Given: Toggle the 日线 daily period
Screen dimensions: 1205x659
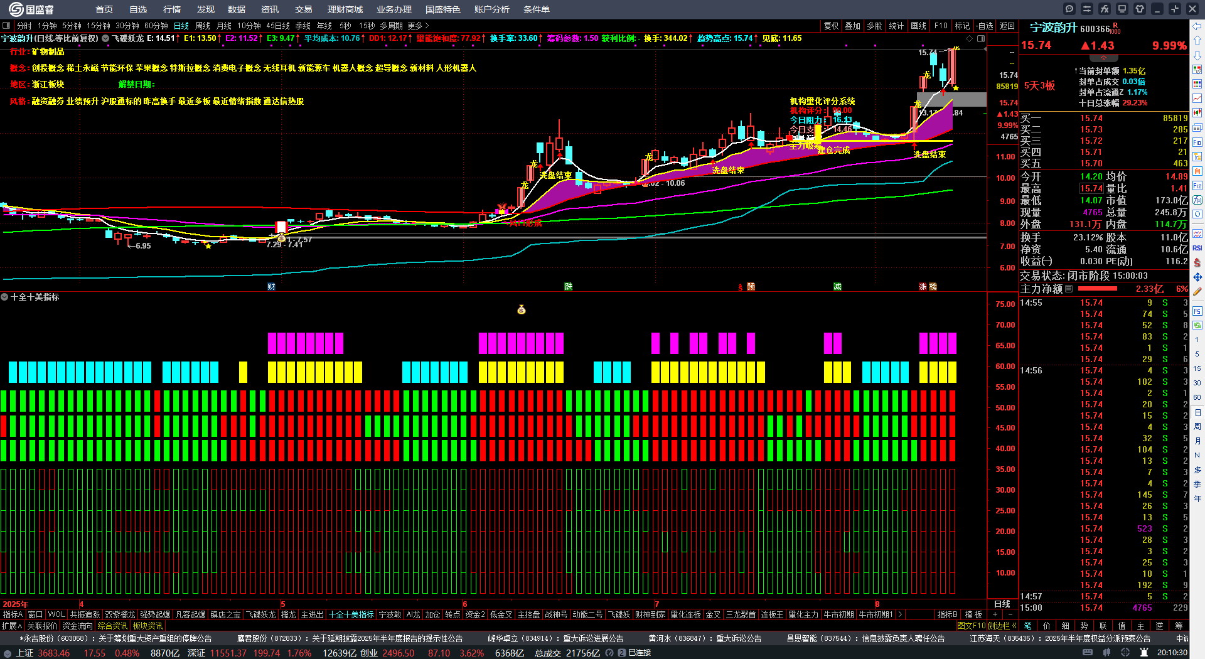Looking at the screenshot, I should click(x=181, y=26).
